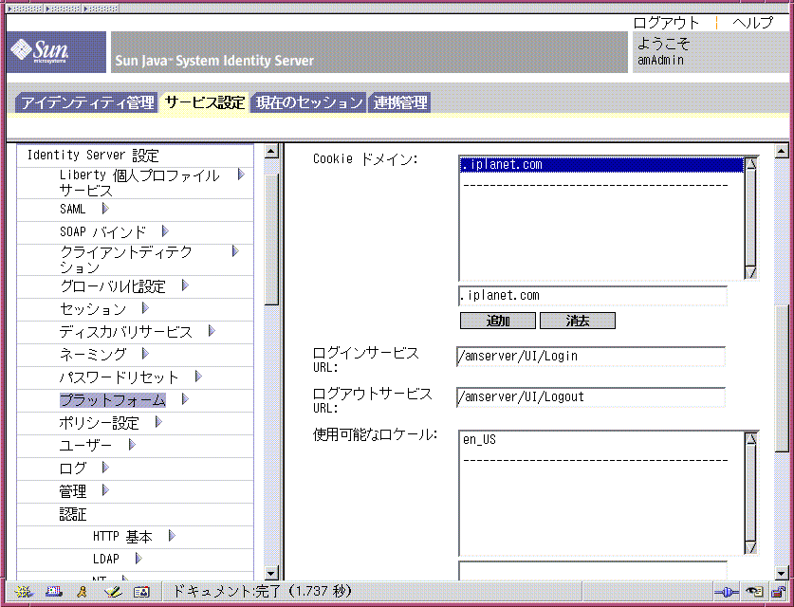Viewport: 794px width, 607px height.
Task: Open the ポリシー設定 arrow
Action: [x=158, y=422]
